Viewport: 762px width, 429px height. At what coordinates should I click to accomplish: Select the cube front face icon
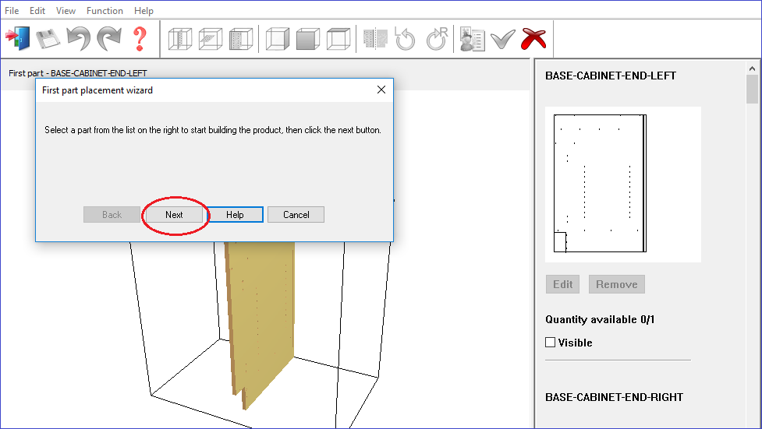pos(308,39)
